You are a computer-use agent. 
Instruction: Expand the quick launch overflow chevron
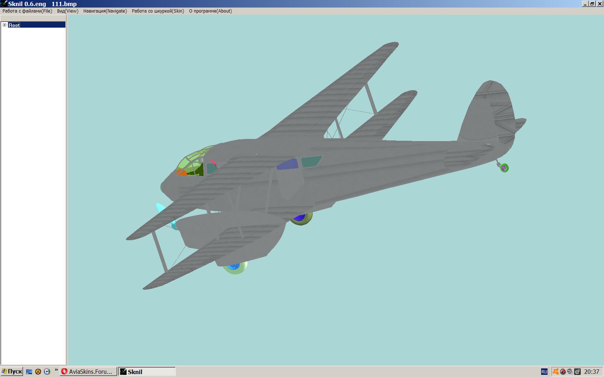point(56,370)
